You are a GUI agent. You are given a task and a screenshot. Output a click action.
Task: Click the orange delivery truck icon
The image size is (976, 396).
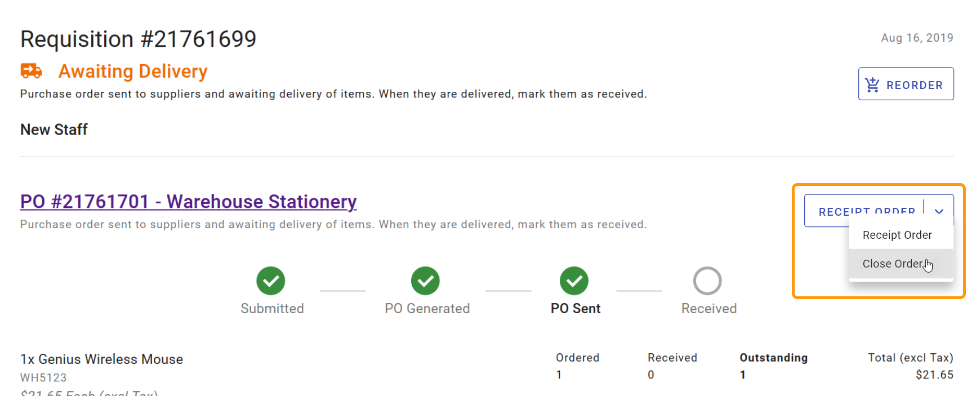tap(31, 71)
